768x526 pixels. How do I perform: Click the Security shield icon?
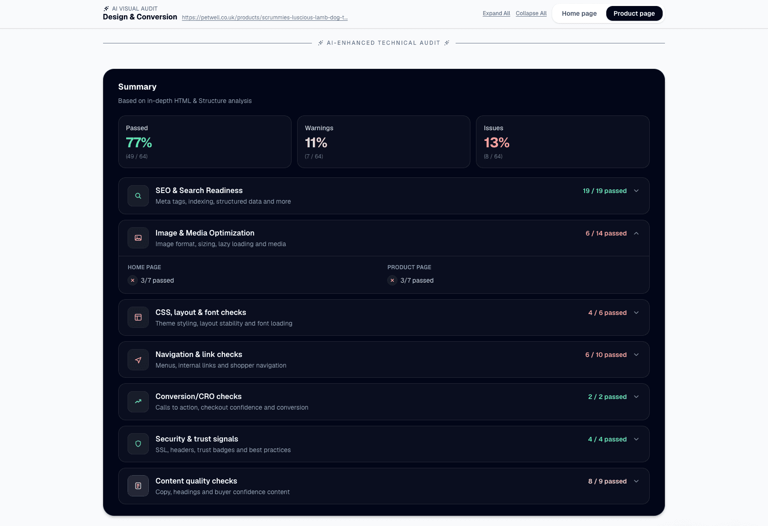point(138,444)
